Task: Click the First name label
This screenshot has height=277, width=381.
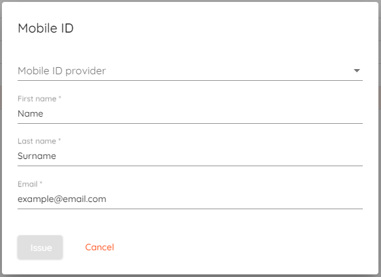Action: click(37, 98)
